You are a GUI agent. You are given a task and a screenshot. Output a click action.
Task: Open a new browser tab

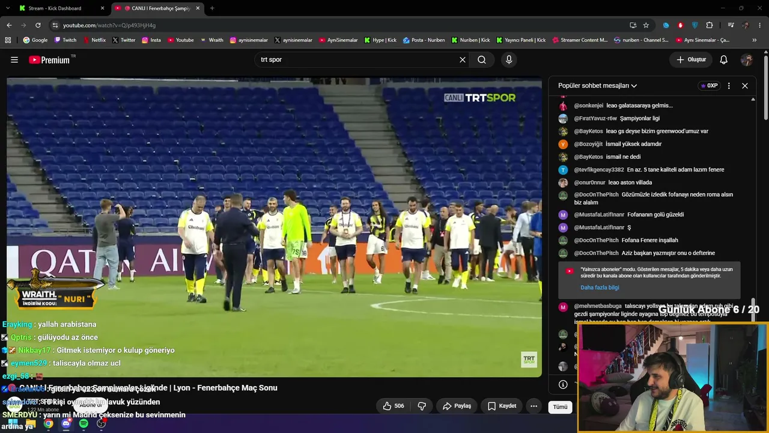pos(212,8)
